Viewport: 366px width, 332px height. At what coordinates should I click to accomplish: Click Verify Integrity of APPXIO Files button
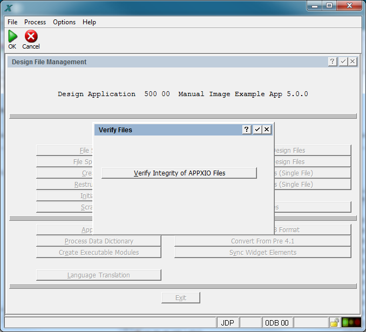pyautogui.click(x=179, y=173)
